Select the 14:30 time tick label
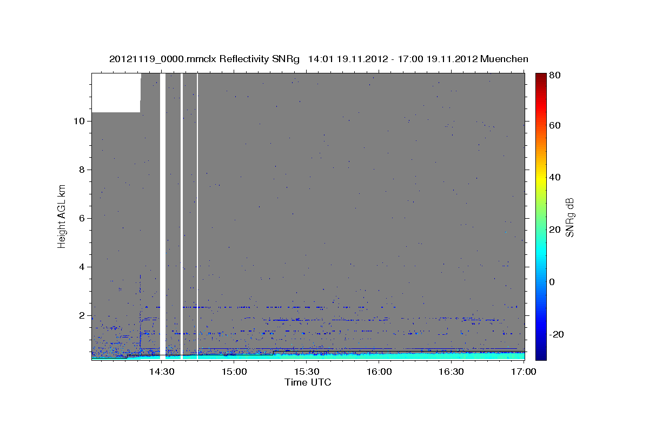Viewport: 649px width, 432px height. coord(161,372)
